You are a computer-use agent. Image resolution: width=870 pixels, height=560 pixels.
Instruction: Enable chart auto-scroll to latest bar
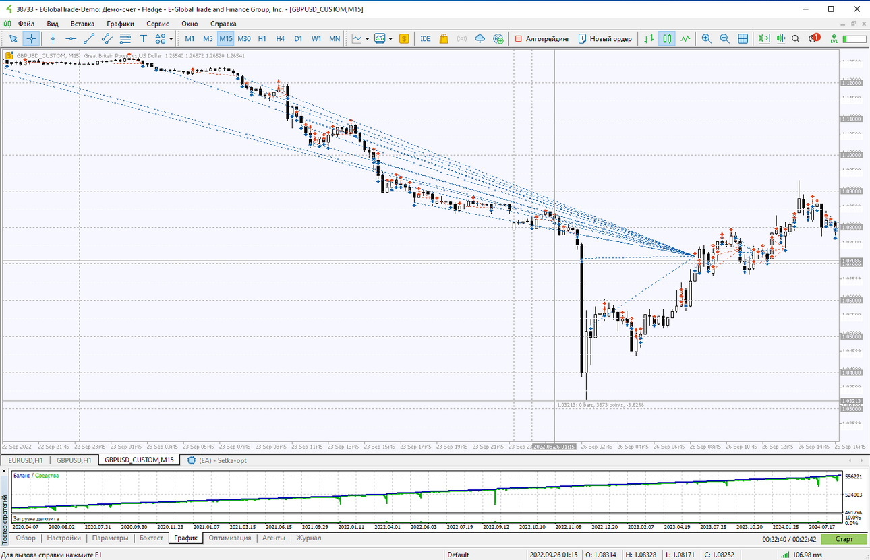(x=764, y=38)
